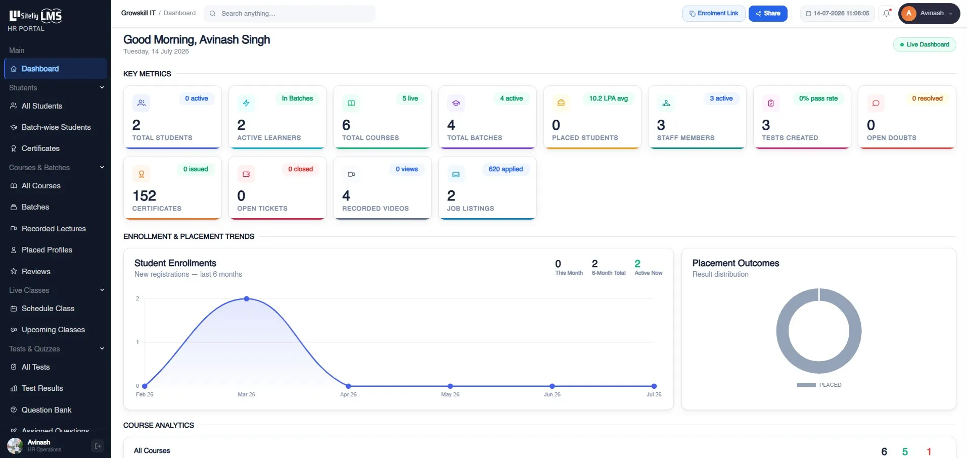This screenshot has width=967, height=458.
Task: Click the "Active Now" stat
Action: 649,268
